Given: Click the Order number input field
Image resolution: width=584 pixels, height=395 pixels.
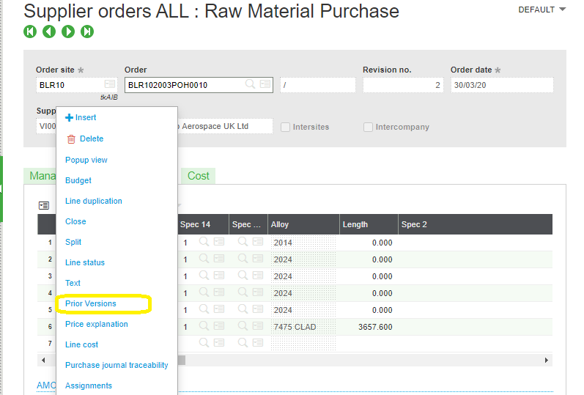Looking at the screenshot, I should (183, 85).
